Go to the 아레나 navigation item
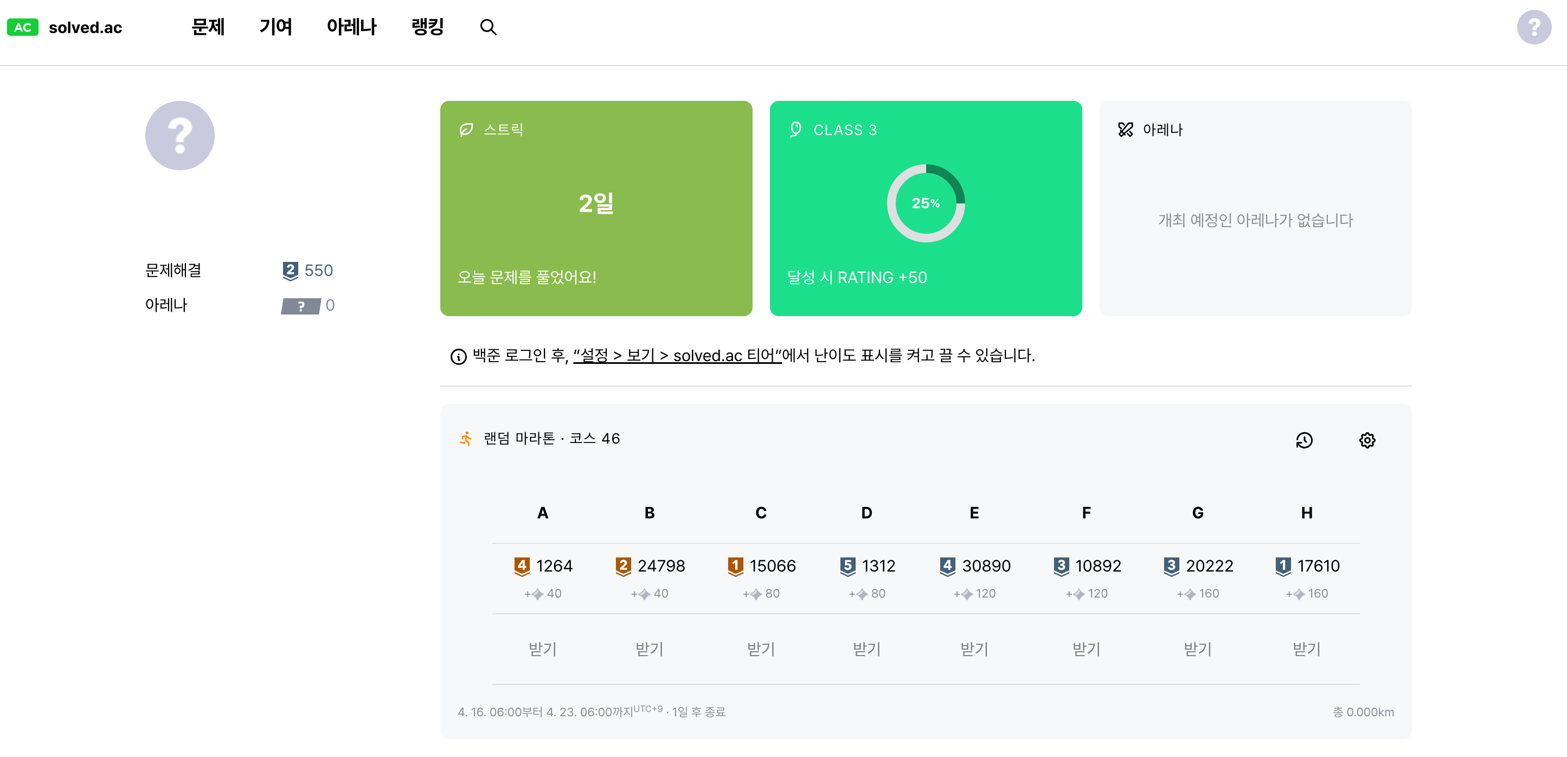Image resolution: width=1567 pixels, height=757 pixels. click(351, 27)
